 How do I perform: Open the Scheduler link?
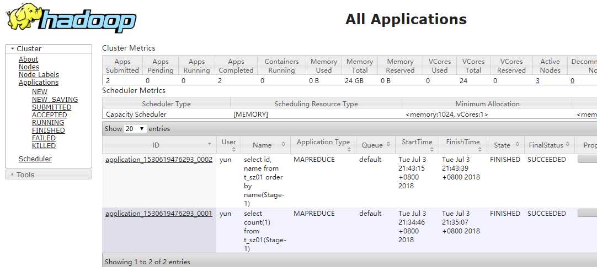point(35,159)
